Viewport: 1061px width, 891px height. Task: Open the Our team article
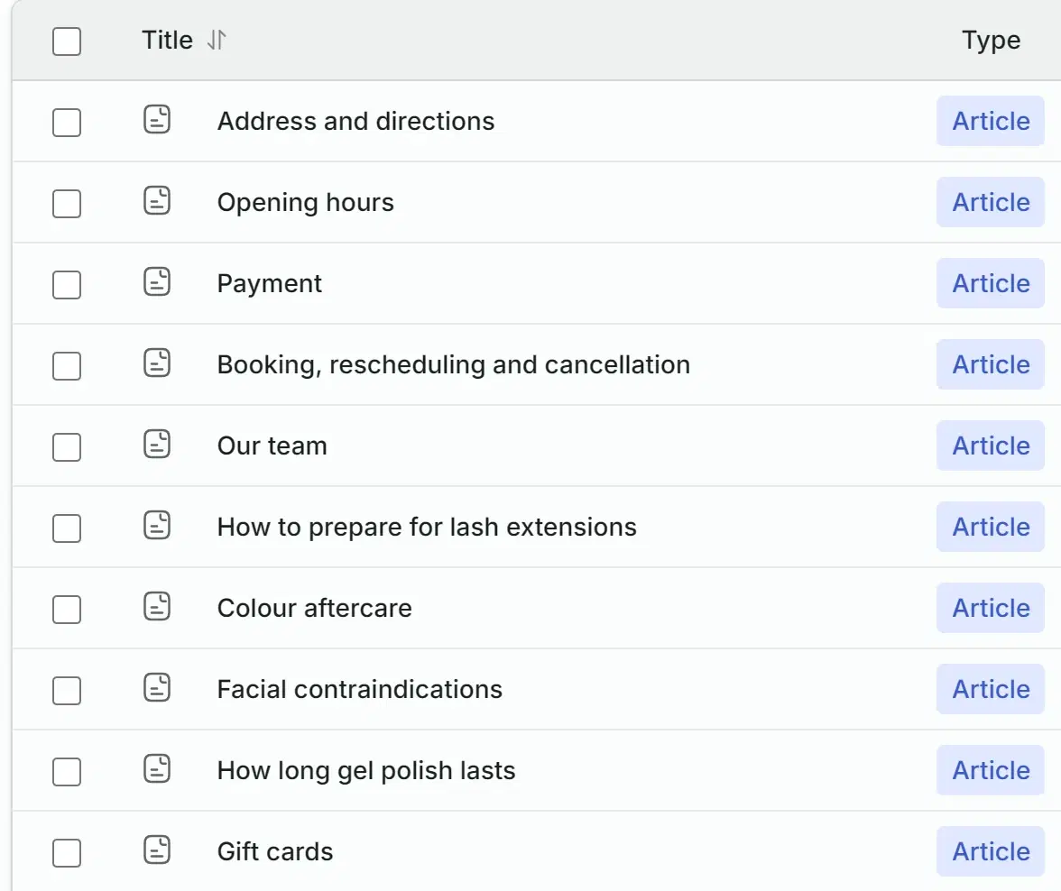click(x=272, y=445)
